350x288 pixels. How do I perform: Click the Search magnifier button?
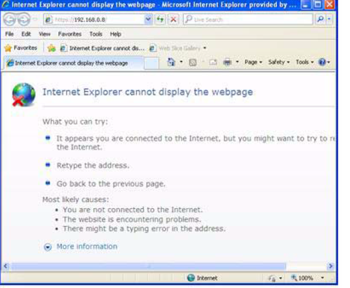(320, 20)
